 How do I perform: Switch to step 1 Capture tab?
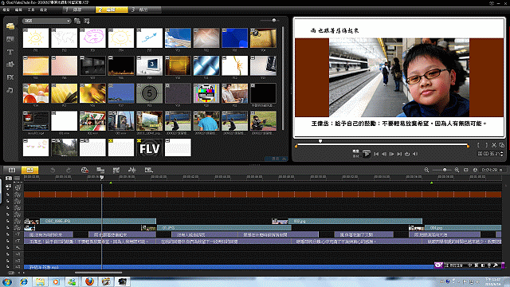(x=78, y=10)
